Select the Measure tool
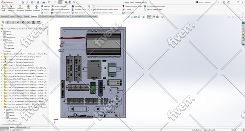The height and width of the screenshot is (131, 245). tap(45, 6)
